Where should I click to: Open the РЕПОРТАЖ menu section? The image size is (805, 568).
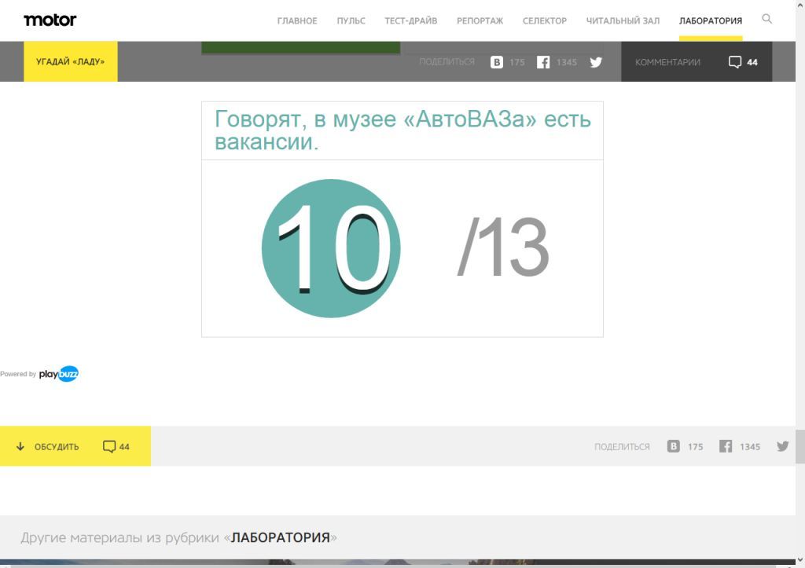pos(480,20)
